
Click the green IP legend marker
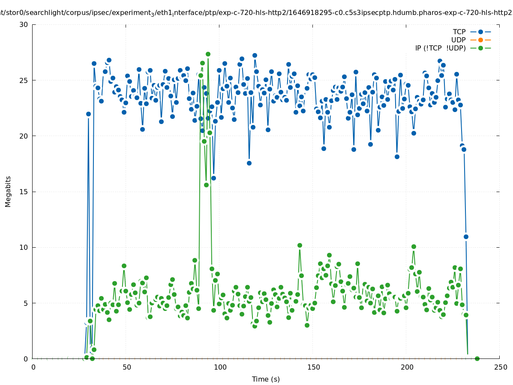(480, 48)
